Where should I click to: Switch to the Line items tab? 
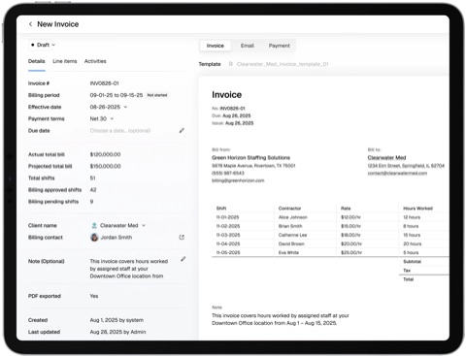[x=65, y=61]
